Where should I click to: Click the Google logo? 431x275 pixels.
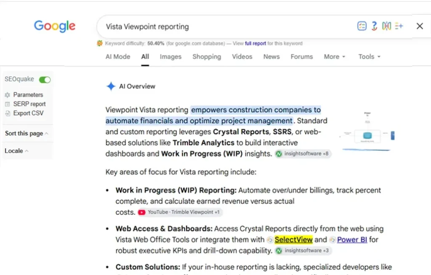(54, 26)
